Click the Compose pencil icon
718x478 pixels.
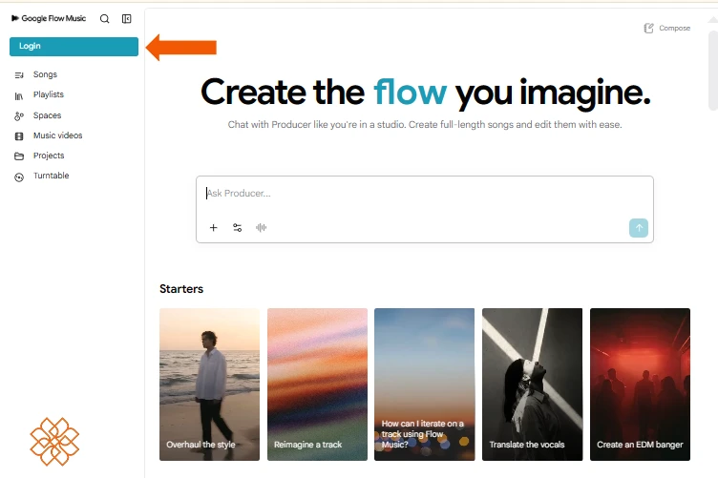click(648, 29)
